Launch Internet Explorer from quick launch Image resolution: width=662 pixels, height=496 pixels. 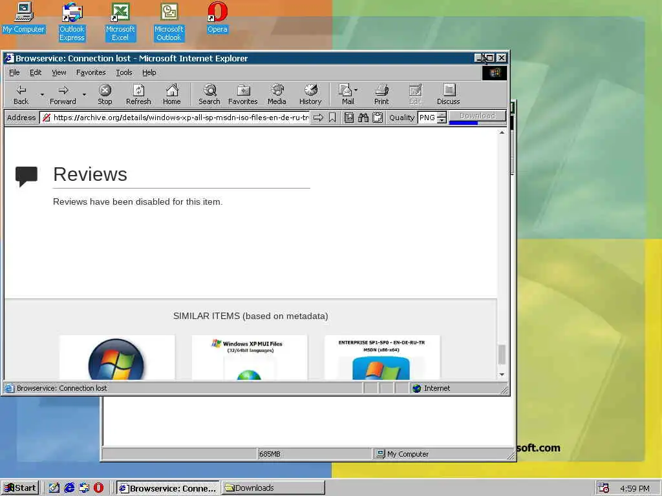[69, 488]
